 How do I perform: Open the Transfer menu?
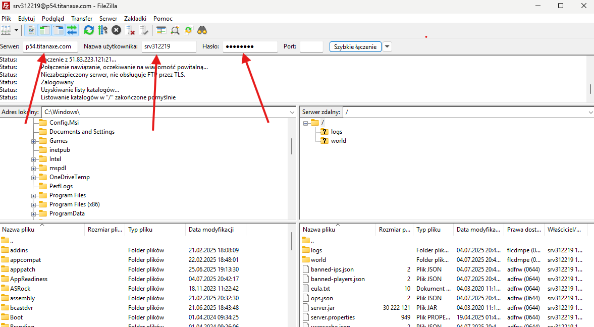point(82,19)
